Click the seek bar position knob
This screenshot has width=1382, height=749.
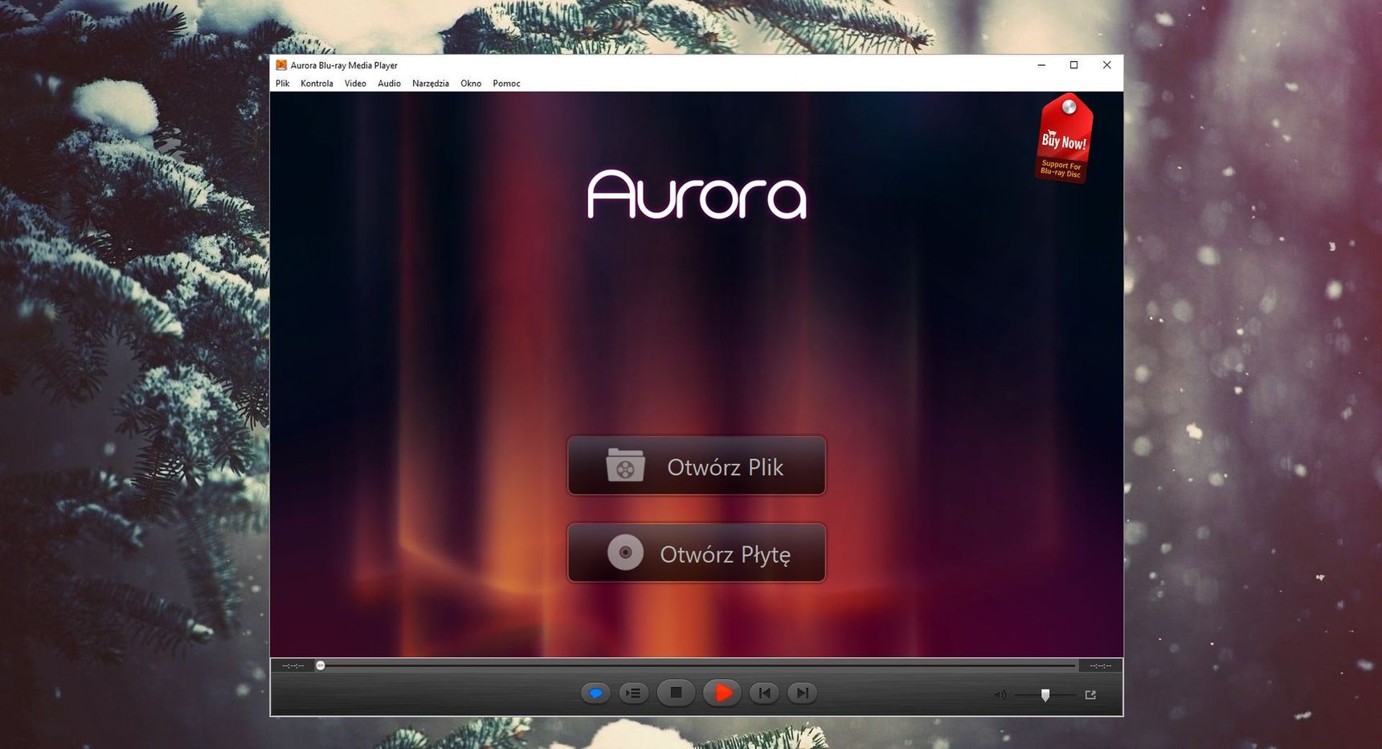(320, 665)
